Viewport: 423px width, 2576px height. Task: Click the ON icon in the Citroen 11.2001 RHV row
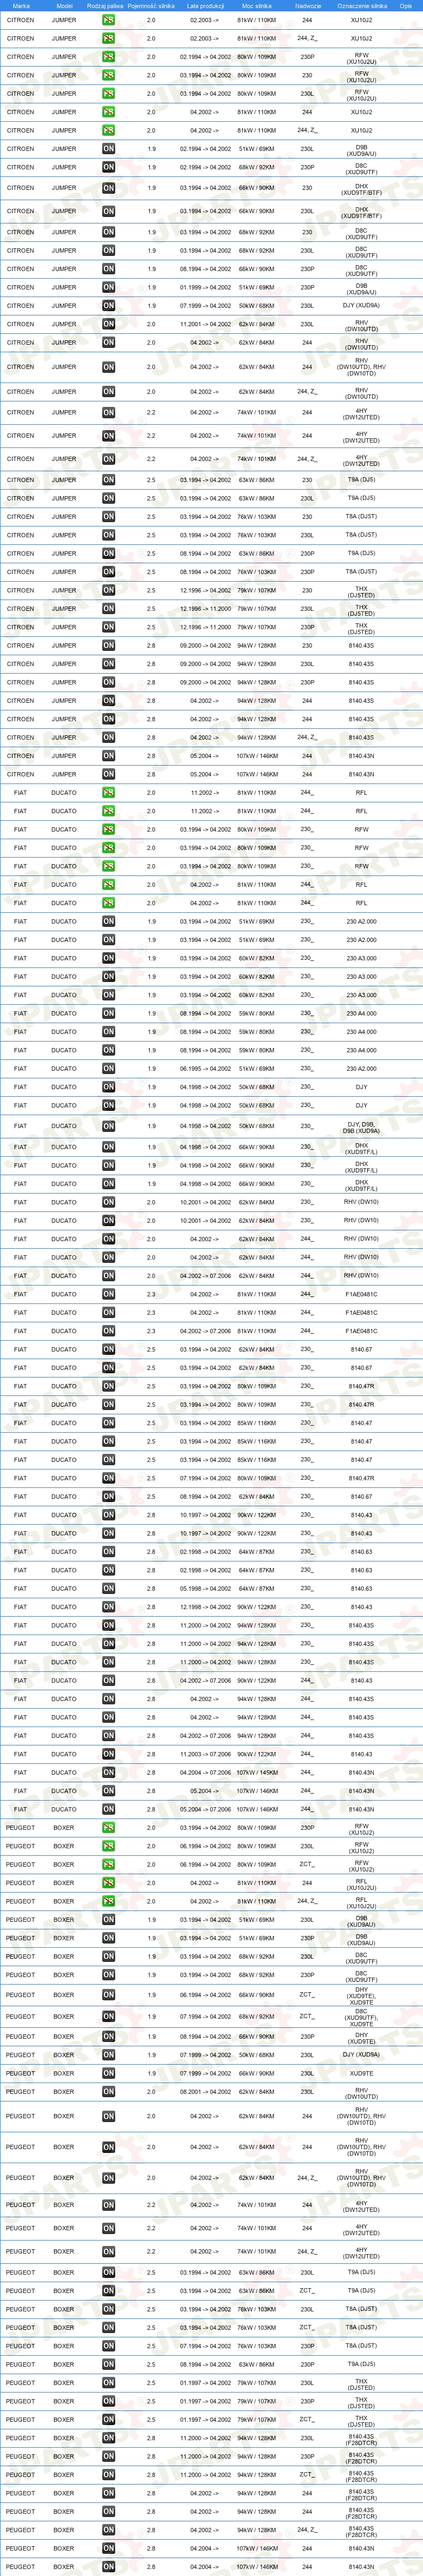coord(108,324)
